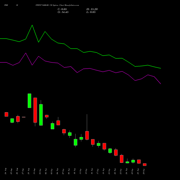Select the first red candle for 24 Aug
Image resolution: width=180 pixels, height=180 pixels.
6,114
